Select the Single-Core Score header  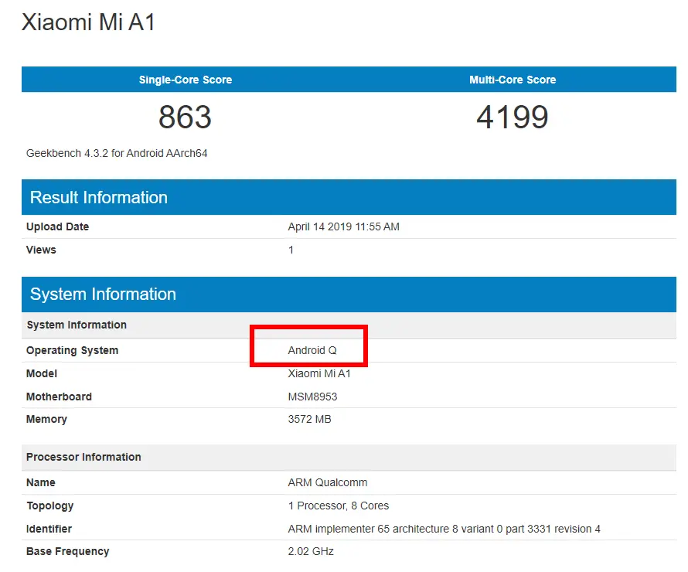[186, 80]
